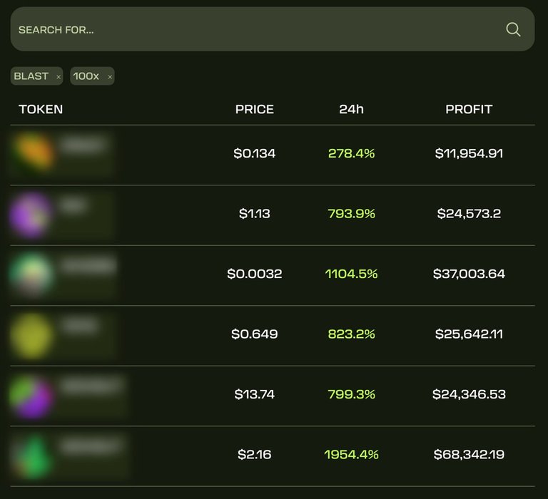Sort by the PRICE column header
Image resolution: width=548 pixels, height=499 pixels.
coord(255,109)
